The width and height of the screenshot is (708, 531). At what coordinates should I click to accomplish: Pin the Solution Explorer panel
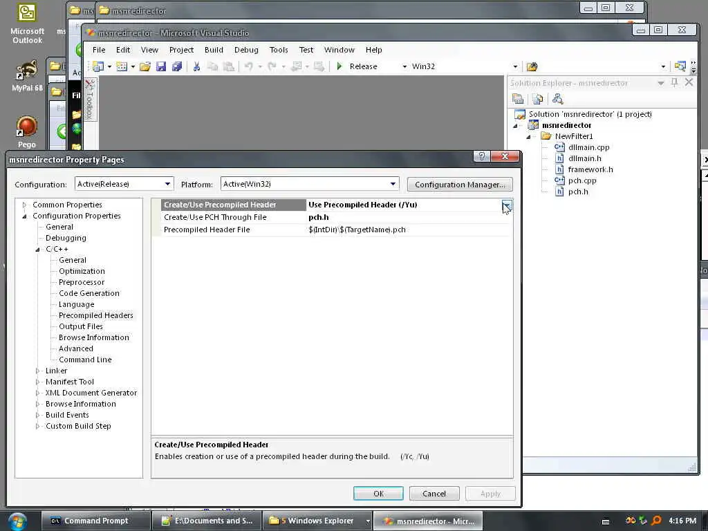(675, 83)
